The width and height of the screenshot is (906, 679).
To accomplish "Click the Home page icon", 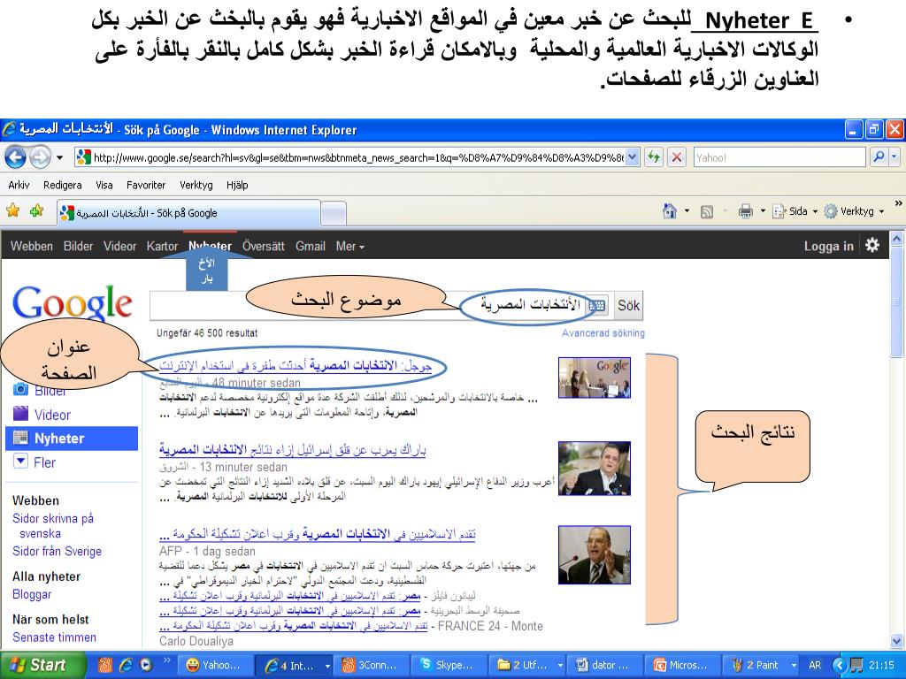I will tap(669, 211).
